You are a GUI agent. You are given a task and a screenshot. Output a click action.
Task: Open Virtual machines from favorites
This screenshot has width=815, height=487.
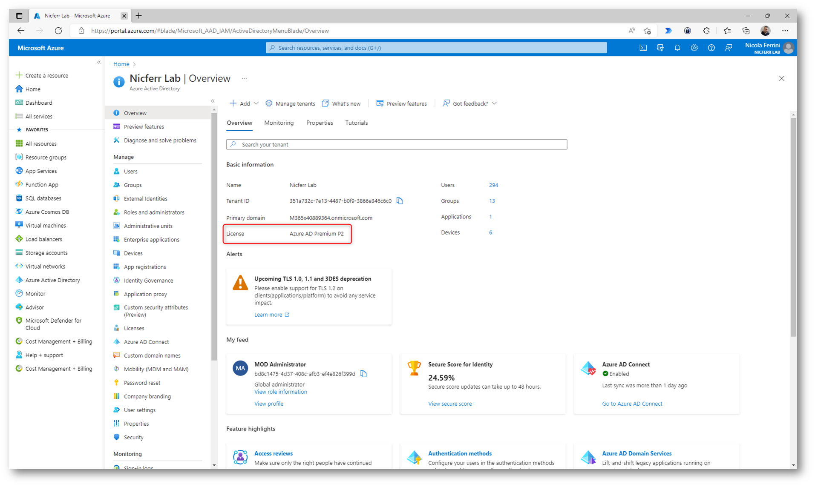45,226
